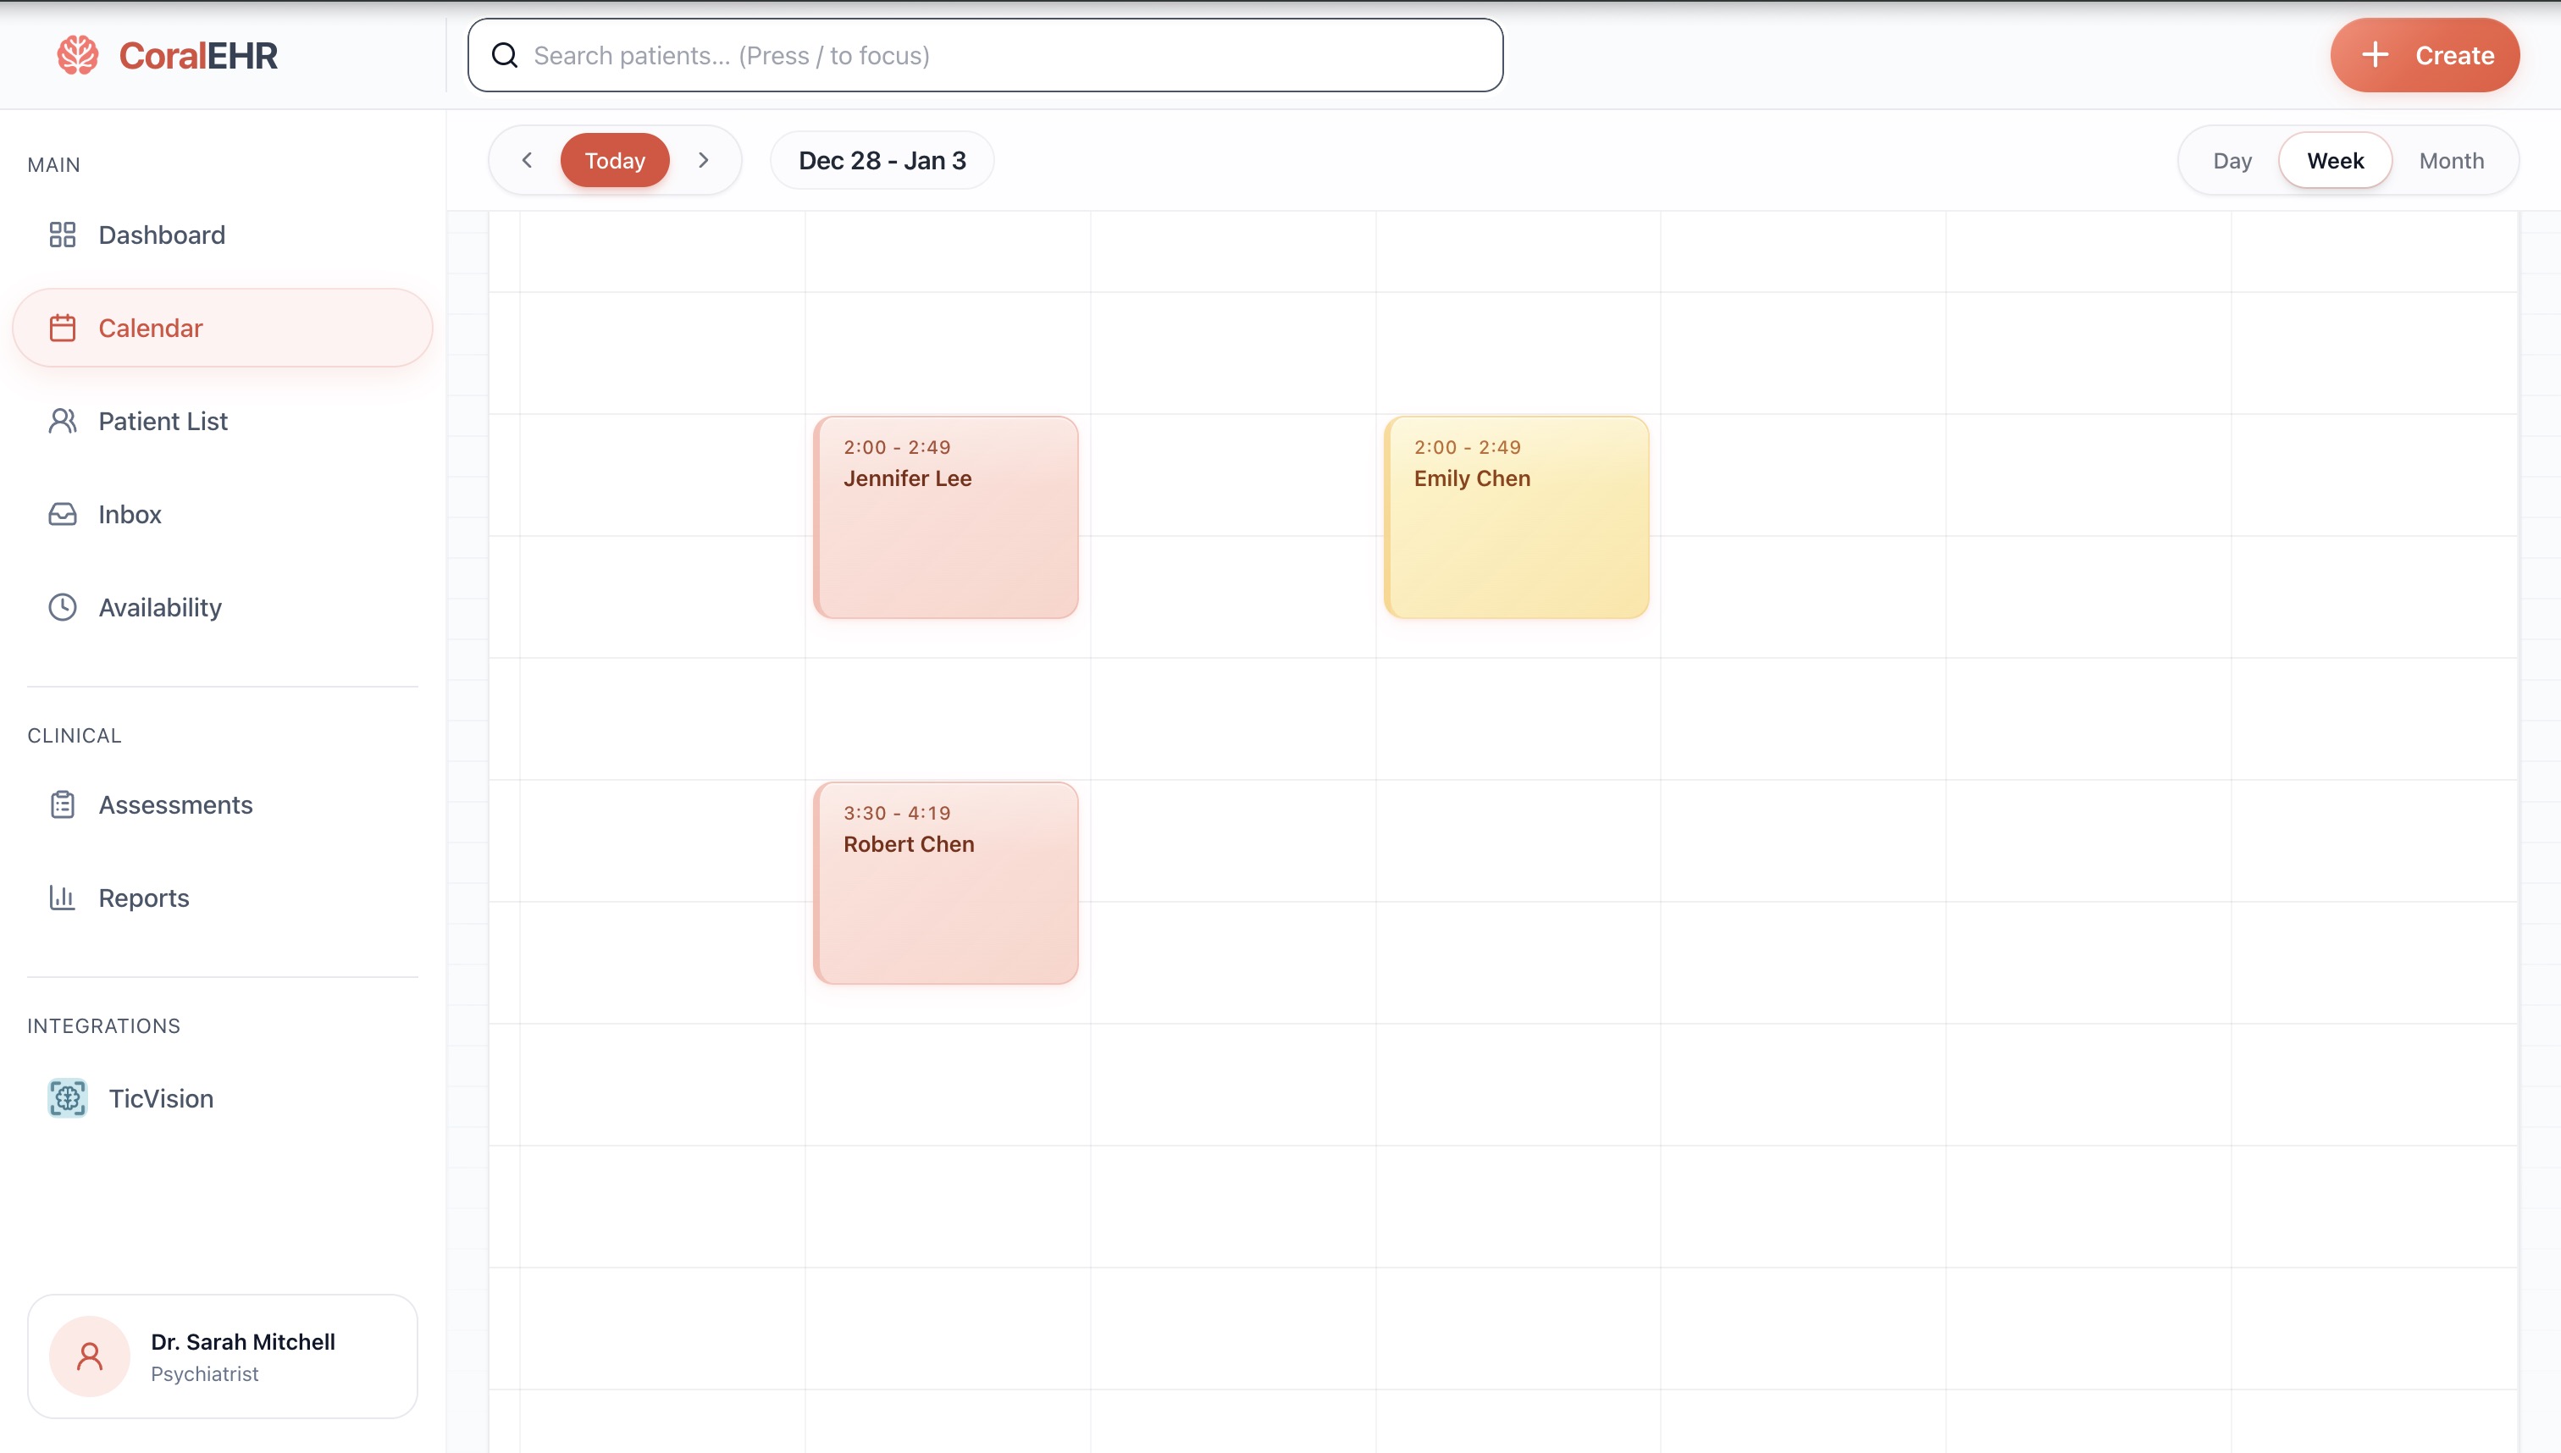Screen dimensions: 2561x1453
Task: Open Emily Chen 2:00 appointment
Action: (x=1516, y=517)
